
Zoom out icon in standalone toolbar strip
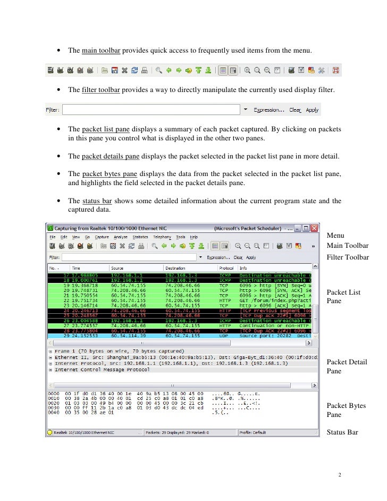257,70
